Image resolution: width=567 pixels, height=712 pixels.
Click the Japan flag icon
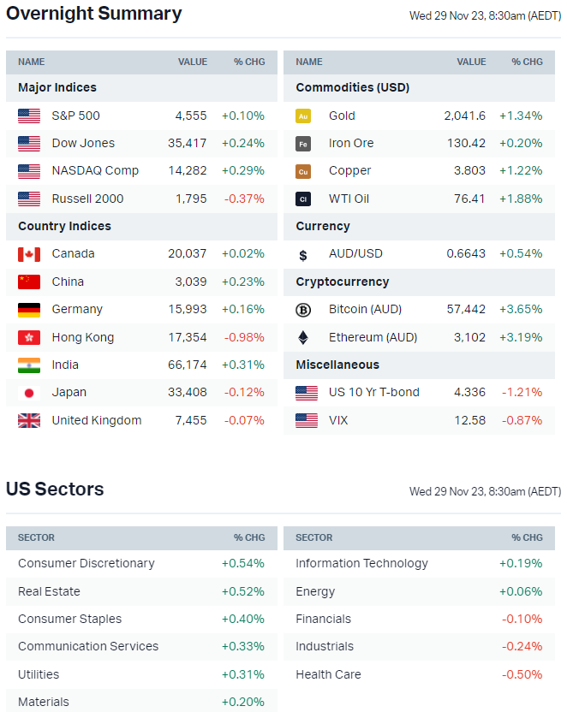29,393
